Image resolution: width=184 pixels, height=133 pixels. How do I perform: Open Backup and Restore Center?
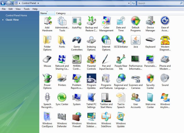pyautogui.click(x=91, y=24)
